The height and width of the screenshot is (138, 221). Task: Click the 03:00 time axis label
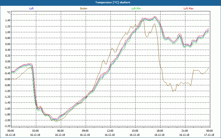coord(35,131)
